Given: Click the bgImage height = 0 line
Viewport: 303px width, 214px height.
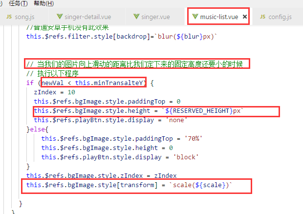Looking at the screenshot, I should coord(107,148).
